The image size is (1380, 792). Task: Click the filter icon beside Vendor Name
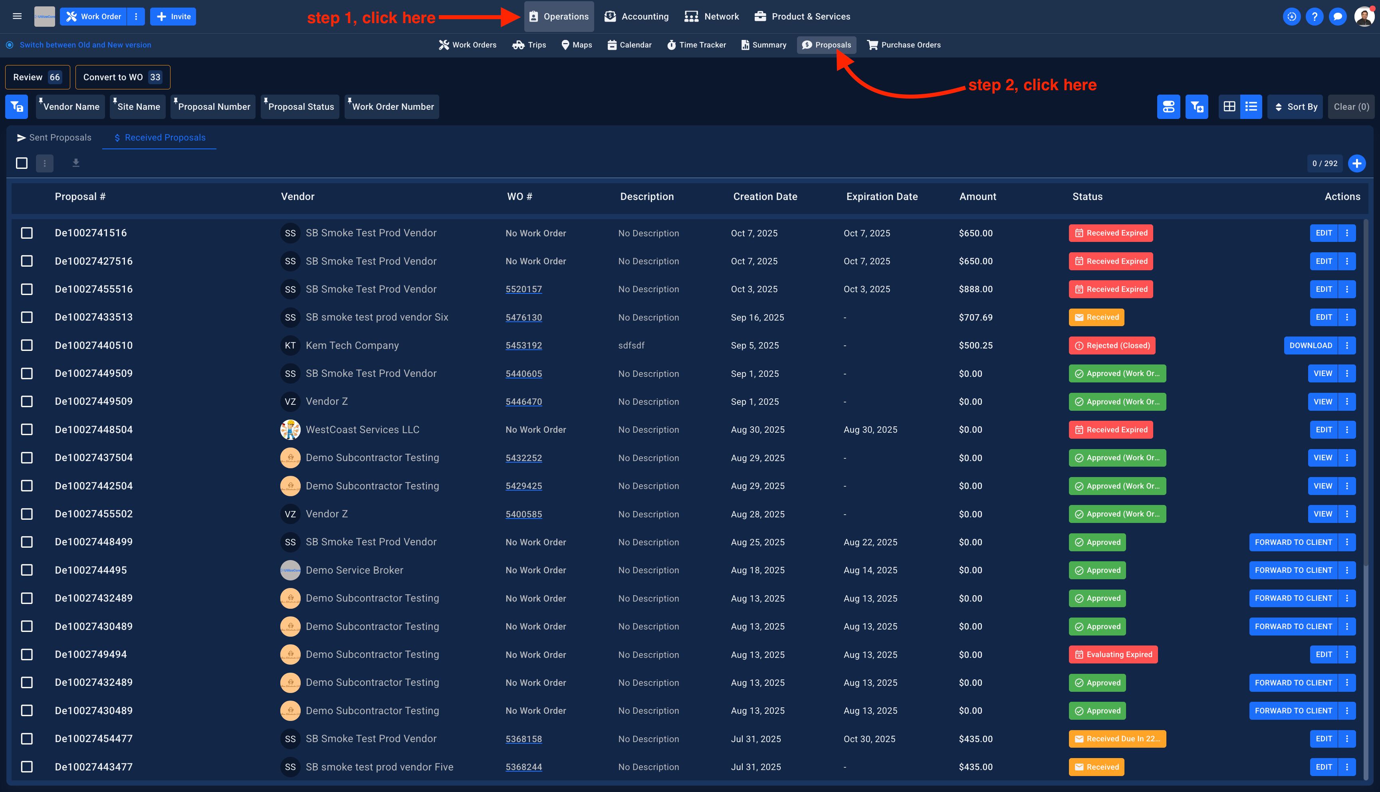17,107
